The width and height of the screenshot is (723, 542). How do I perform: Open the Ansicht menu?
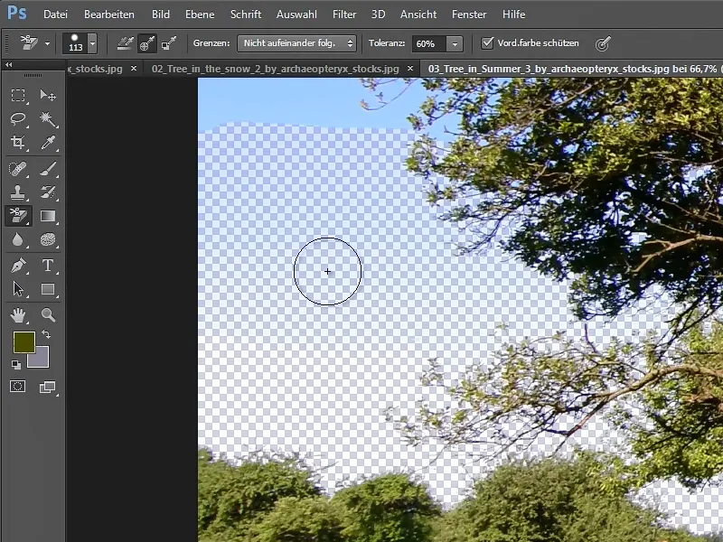(x=418, y=14)
